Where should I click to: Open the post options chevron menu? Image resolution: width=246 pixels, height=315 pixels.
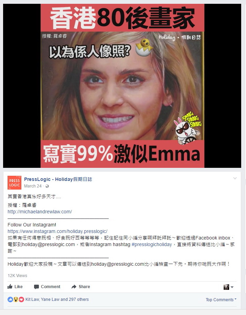coord(235,178)
